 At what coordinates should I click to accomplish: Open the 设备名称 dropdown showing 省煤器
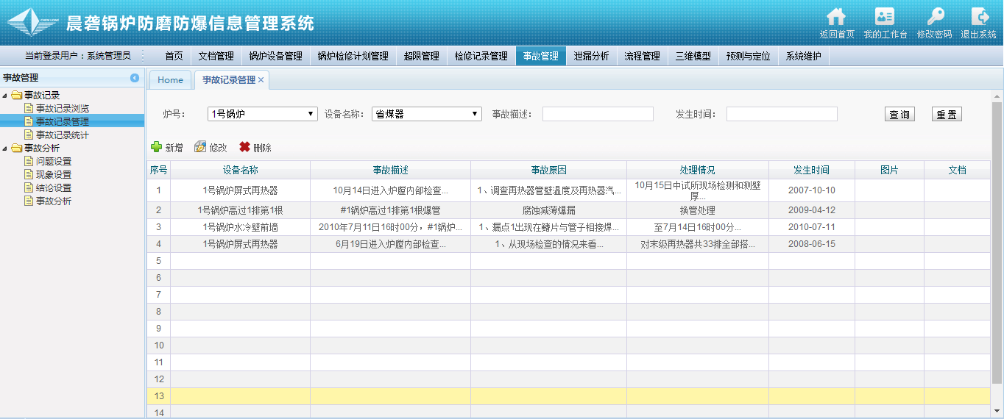click(x=426, y=114)
